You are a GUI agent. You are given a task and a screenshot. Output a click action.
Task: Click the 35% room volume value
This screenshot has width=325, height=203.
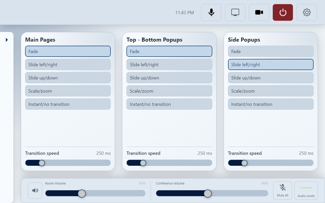(142, 183)
